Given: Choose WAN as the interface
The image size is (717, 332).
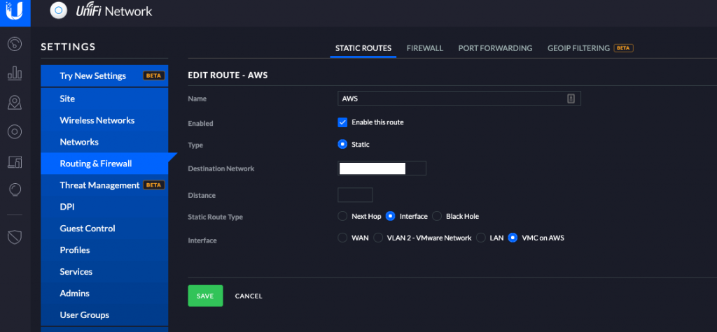Looking at the screenshot, I should pos(342,238).
